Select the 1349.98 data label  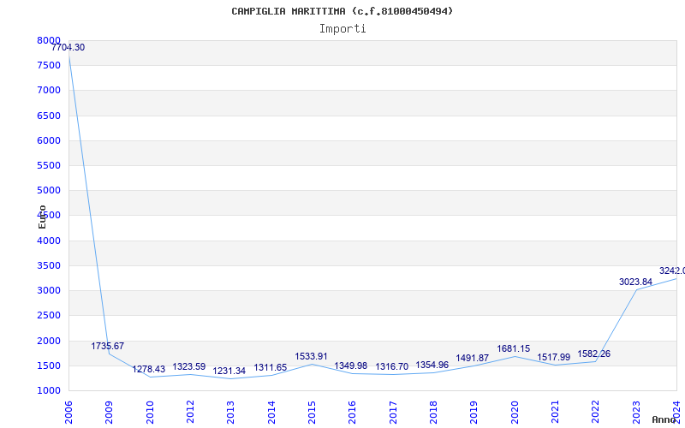pyautogui.click(x=351, y=366)
